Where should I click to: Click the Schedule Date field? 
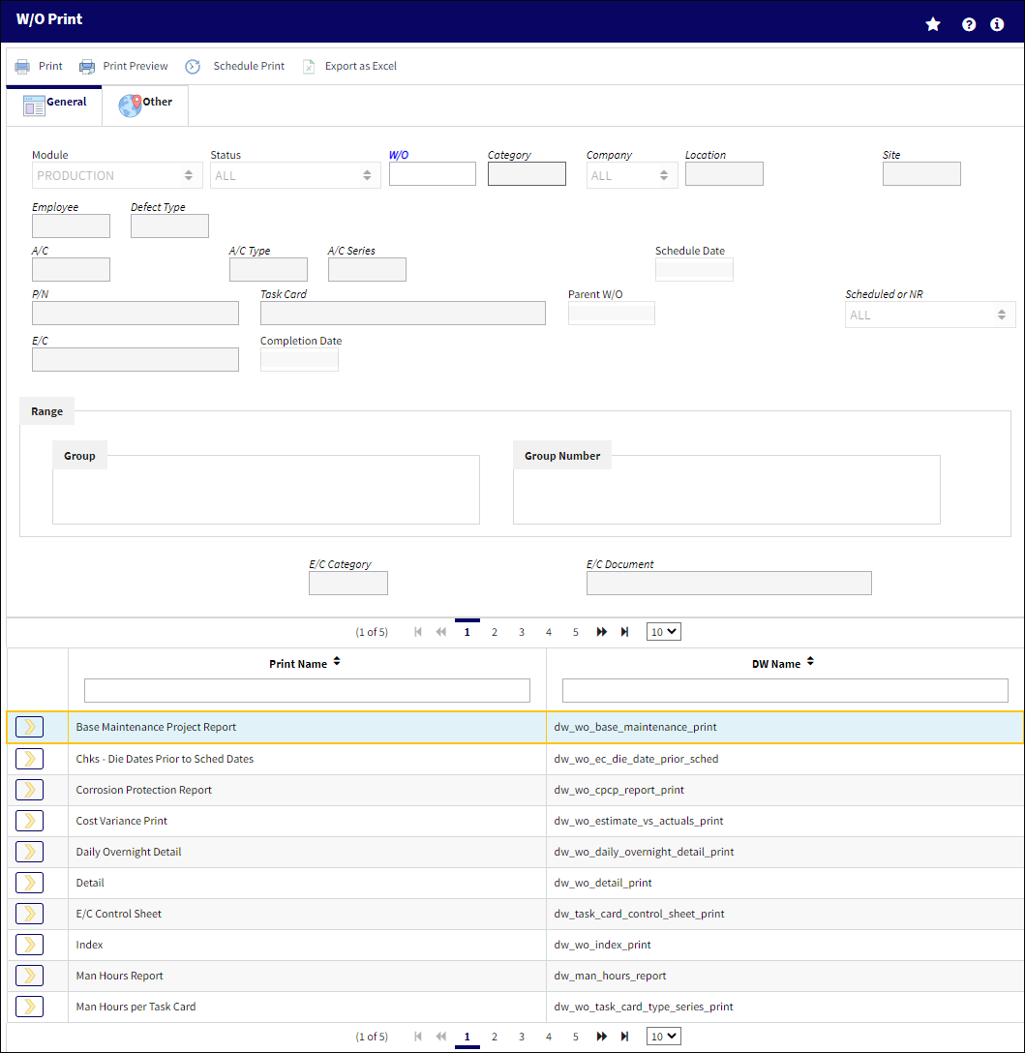[x=694, y=269]
